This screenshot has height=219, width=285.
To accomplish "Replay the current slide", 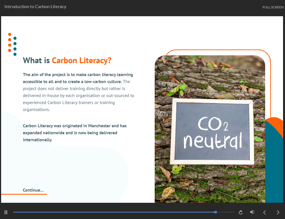I will 240,212.
